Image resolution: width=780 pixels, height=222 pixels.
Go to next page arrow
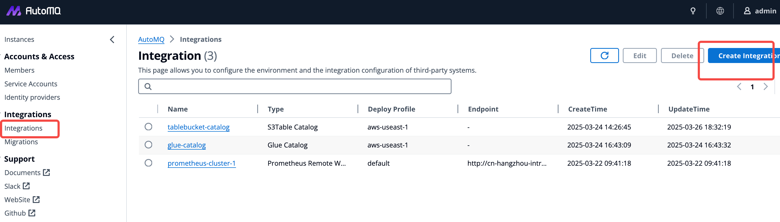coord(765,87)
